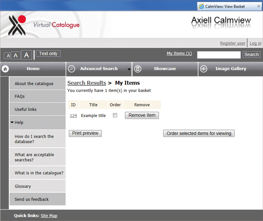
Task: Tick the Order checkbox for item 124
Action: pos(115,115)
